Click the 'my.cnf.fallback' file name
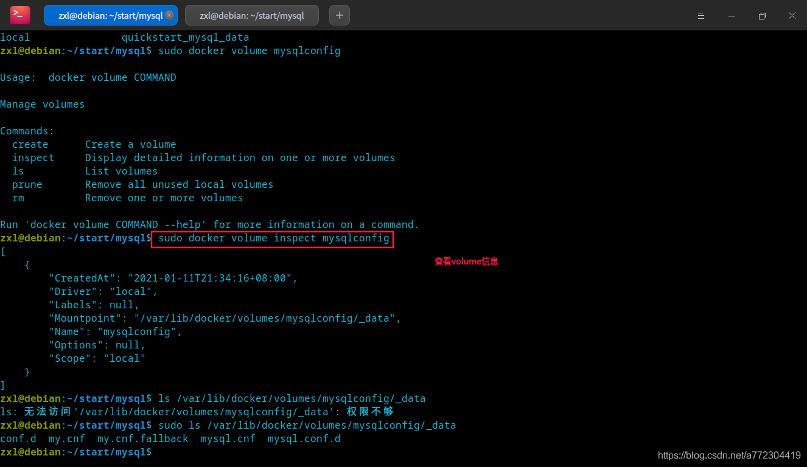The image size is (807, 467). pos(143,439)
